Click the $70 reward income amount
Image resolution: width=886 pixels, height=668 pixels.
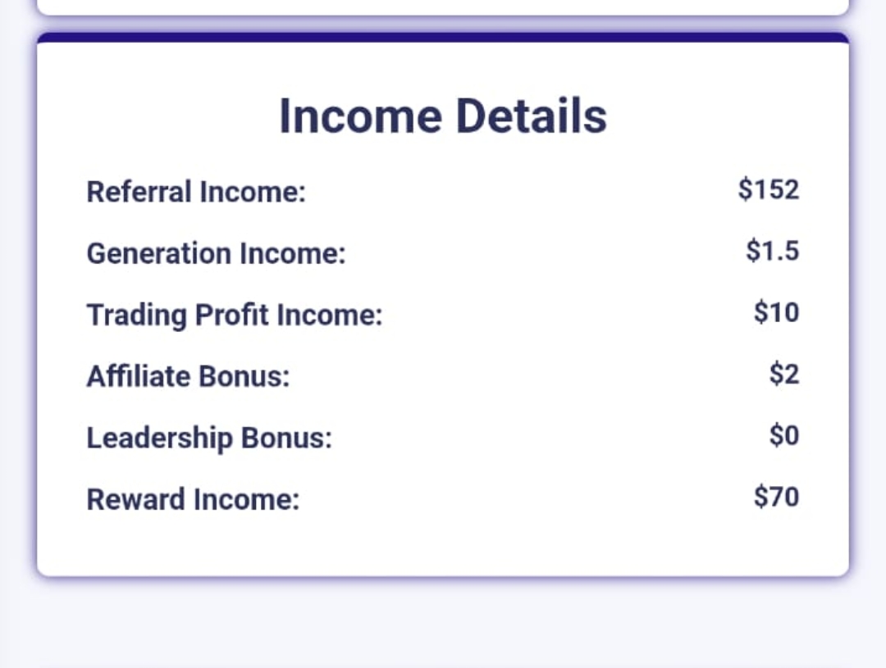point(776,497)
